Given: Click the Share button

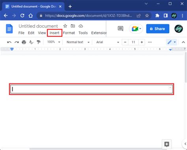Looking at the screenshot, I should [x=158, y=29].
